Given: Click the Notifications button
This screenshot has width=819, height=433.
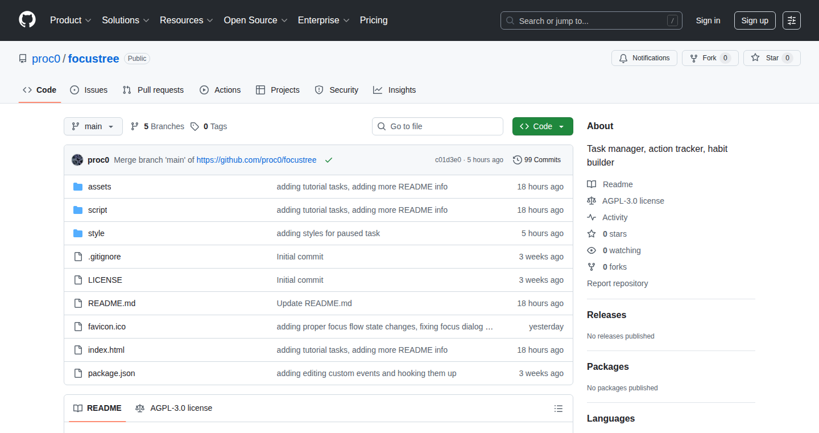Looking at the screenshot, I should (644, 58).
